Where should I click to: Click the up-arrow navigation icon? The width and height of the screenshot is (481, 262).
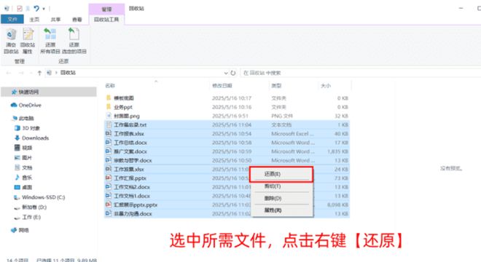click(x=39, y=73)
